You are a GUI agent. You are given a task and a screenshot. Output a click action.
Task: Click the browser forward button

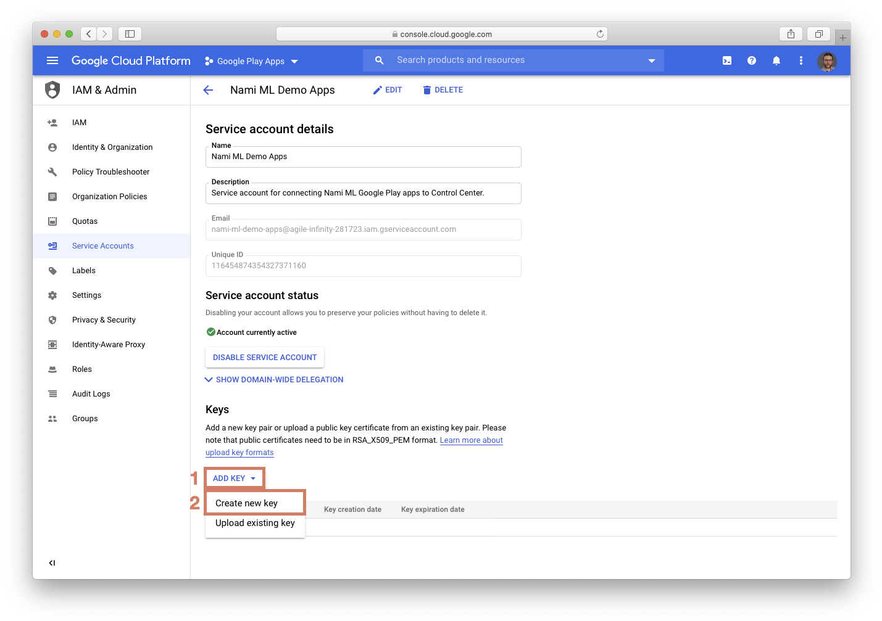click(x=105, y=34)
